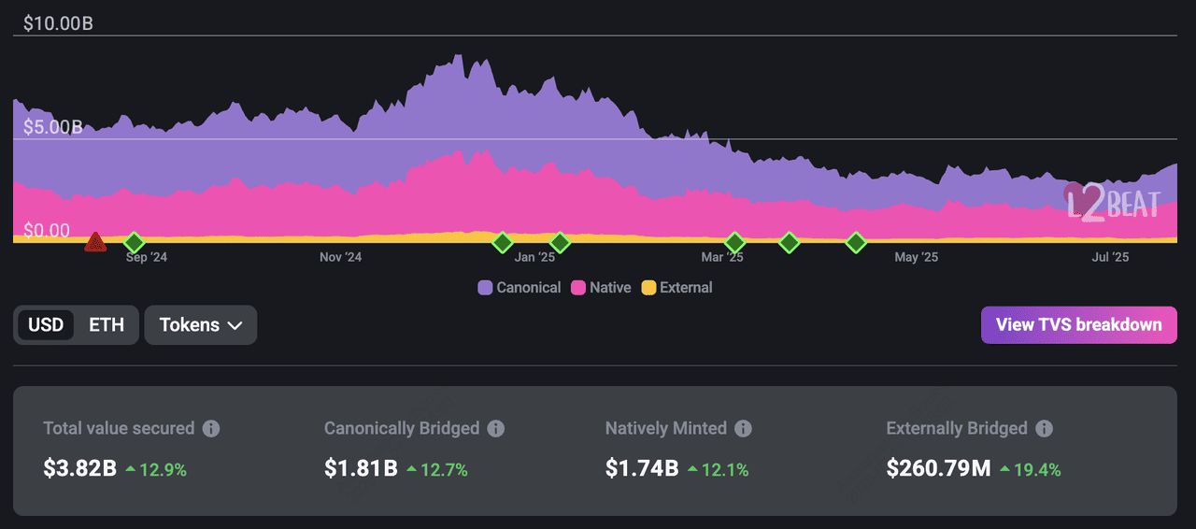Click the yellow External legend swatch

pos(648,288)
